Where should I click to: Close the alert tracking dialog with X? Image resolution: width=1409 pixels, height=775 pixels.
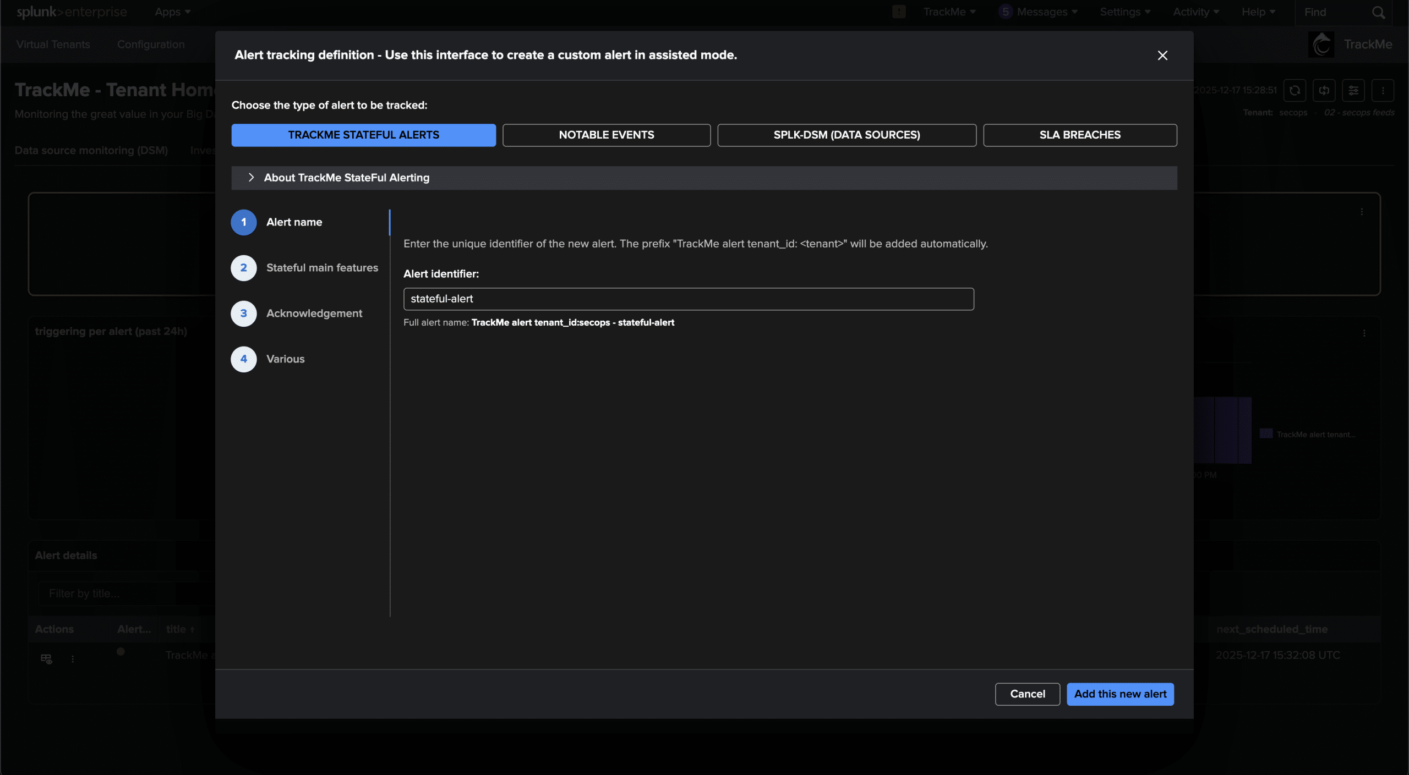click(x=1162, y=56)
